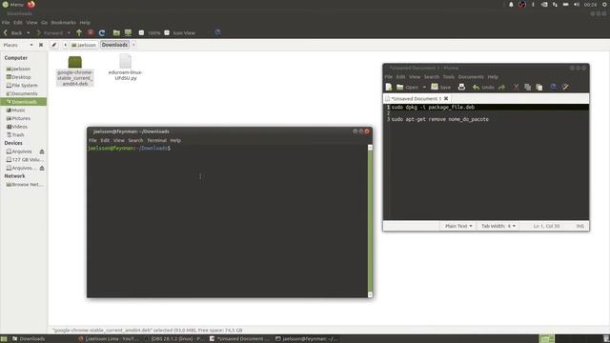This screenshot has width=610, height=343.
Task: Open Find and Replace in Pluma
Action: [x=565, y=87]
